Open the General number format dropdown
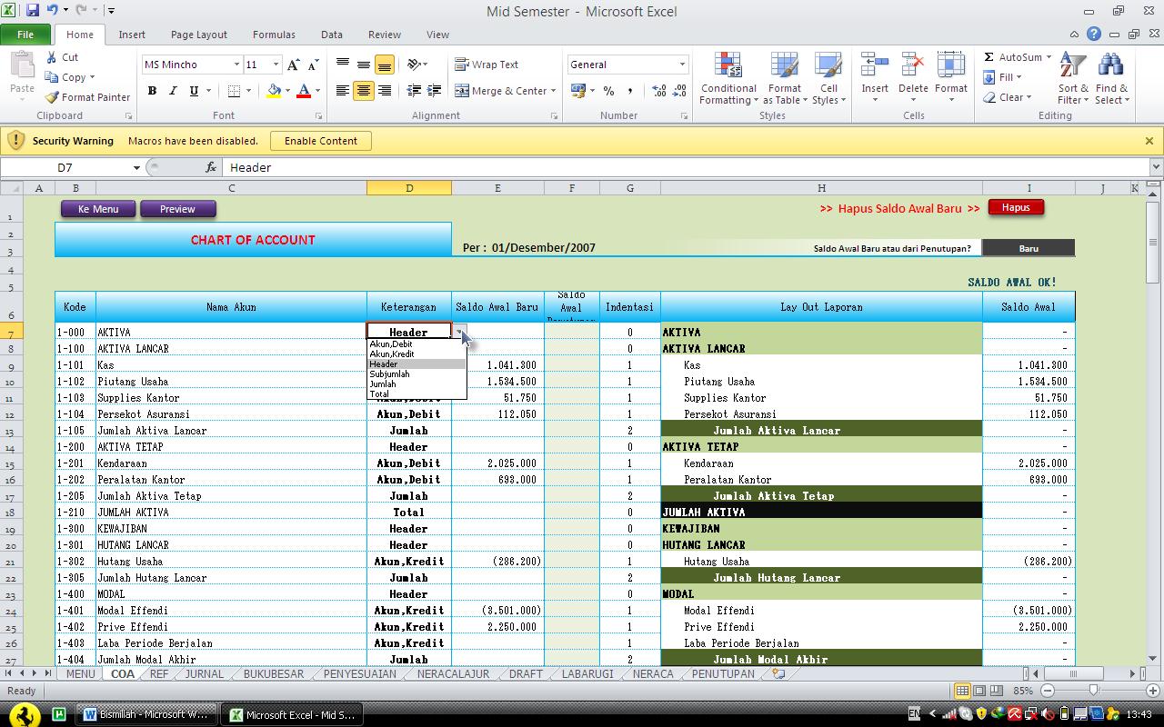Screen dimensions: 1164x727 [682, 65]
